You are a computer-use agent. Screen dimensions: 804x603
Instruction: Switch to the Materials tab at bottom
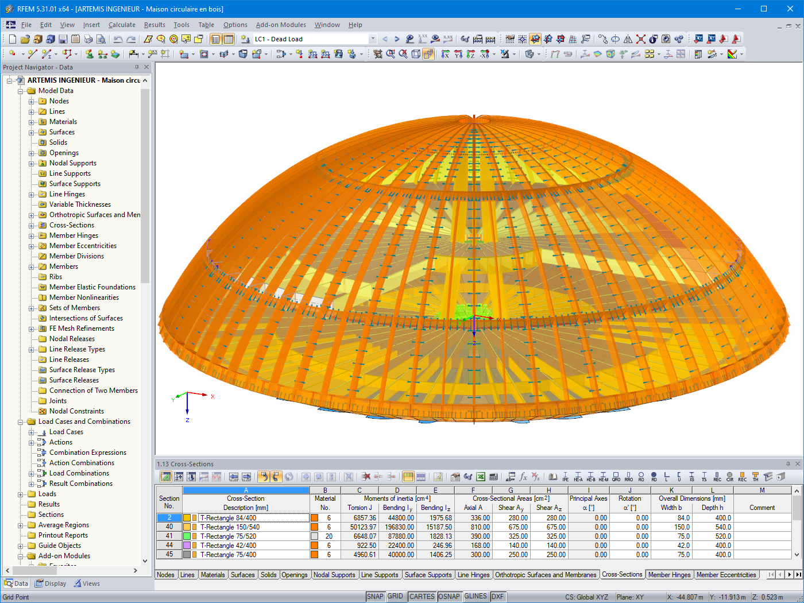213,574
